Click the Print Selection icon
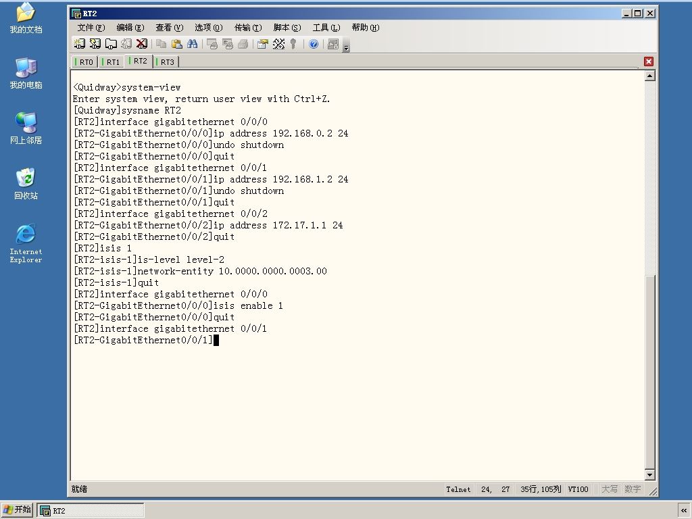Viewport: 692px width, 519px height. point(227,44)
